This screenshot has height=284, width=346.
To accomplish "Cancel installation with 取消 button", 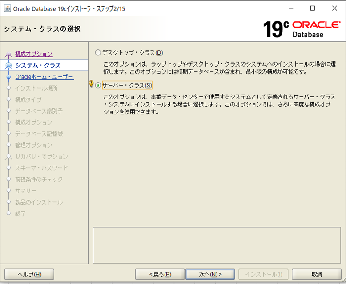I will point(316,274).
